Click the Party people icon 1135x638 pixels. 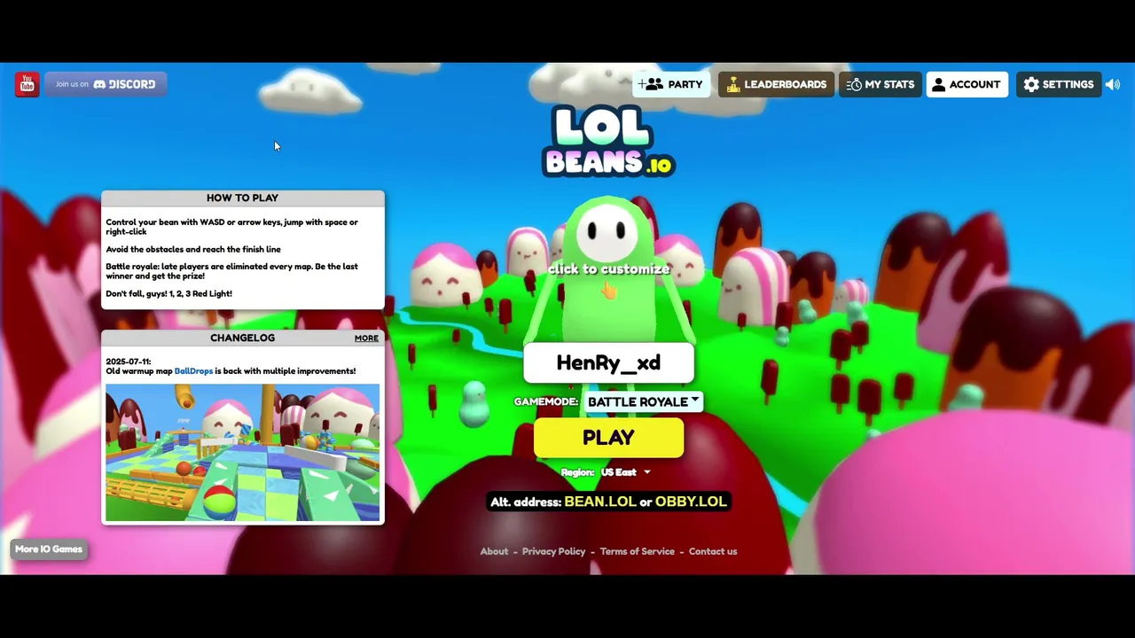click(x=651, y=84)
